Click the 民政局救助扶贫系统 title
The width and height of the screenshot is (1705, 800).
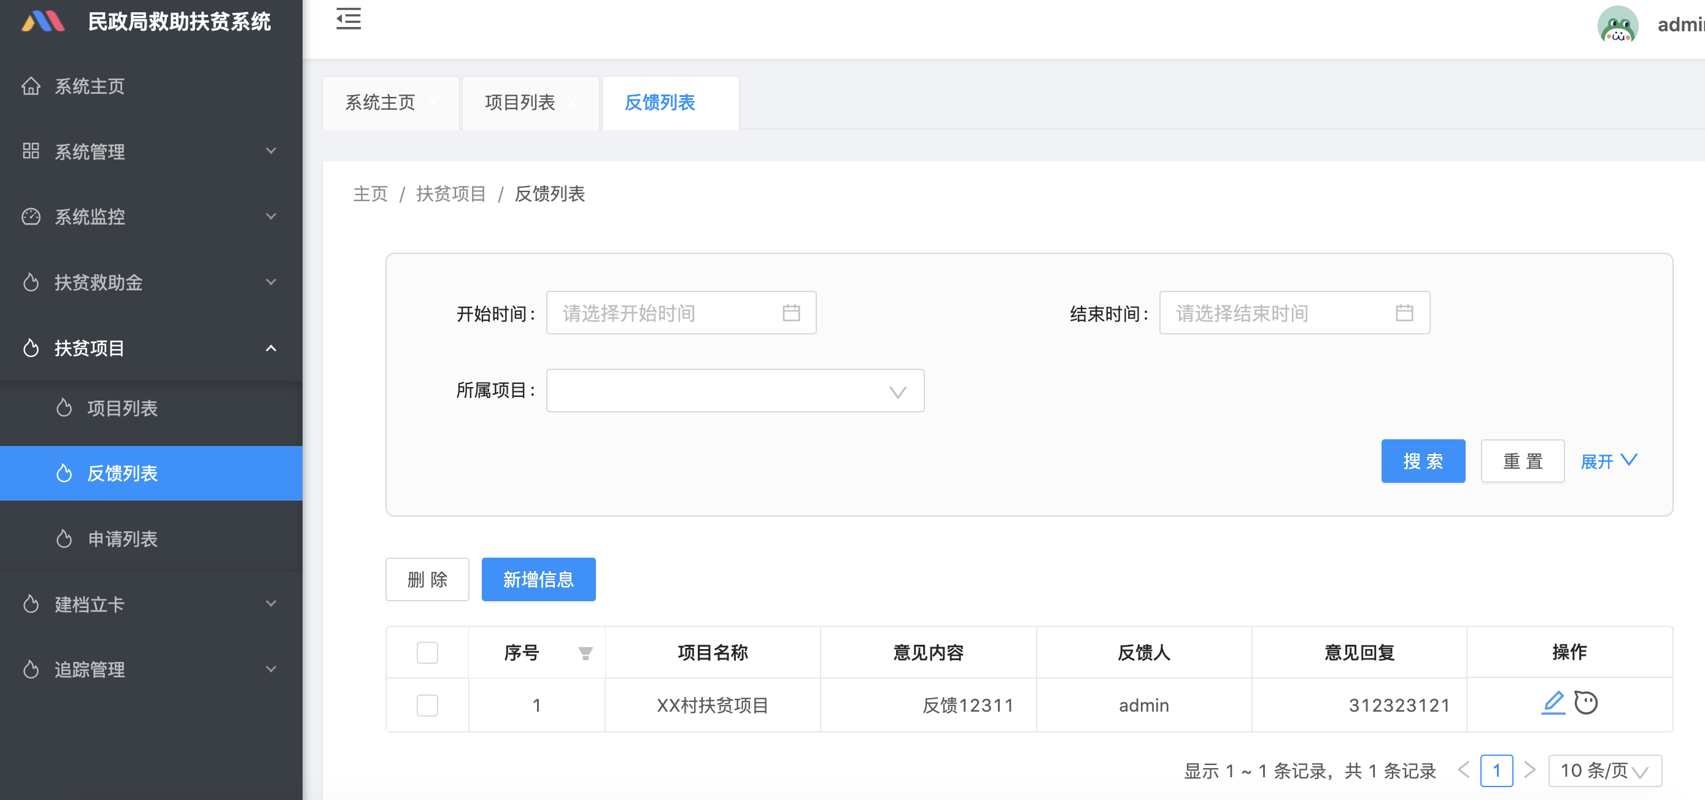click(179, 22)
